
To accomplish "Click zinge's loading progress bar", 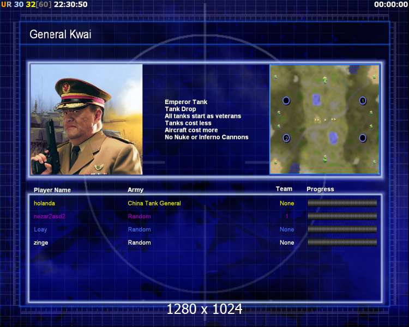I will coord(342,243).
